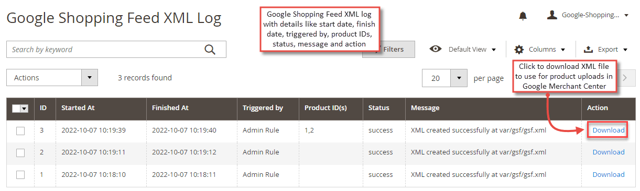This screenshot has width=640, height=191.
Task: Select checkbox for log row ID 3
Action: point(20,130)
